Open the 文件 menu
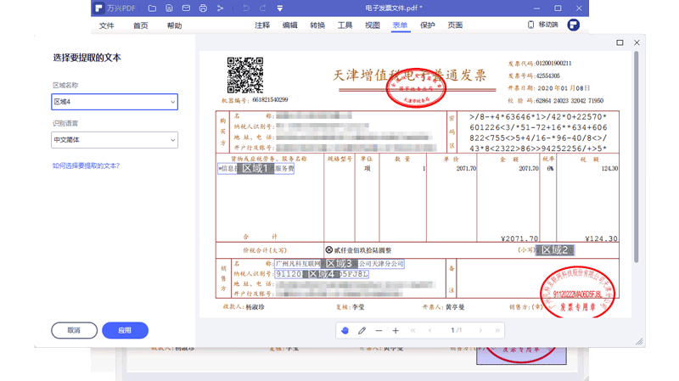 point(107,25)
